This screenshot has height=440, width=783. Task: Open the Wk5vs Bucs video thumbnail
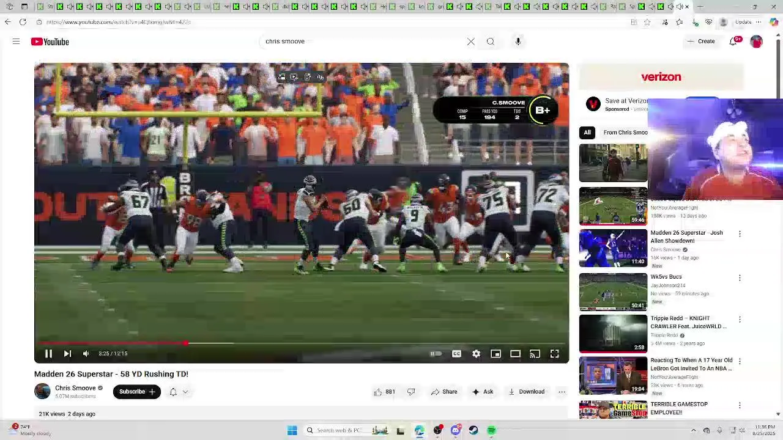pos(613,291)
